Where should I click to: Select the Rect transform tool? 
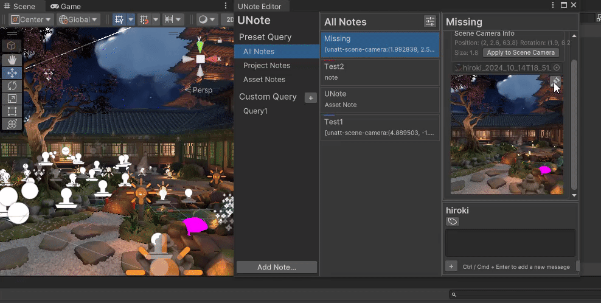pyautogui.click(x=12, y=111)
